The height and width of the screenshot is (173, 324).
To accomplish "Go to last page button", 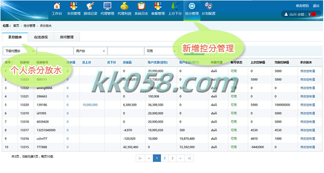I will coord(189,158).
